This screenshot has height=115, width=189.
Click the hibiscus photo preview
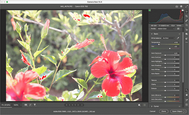[74, 56]
